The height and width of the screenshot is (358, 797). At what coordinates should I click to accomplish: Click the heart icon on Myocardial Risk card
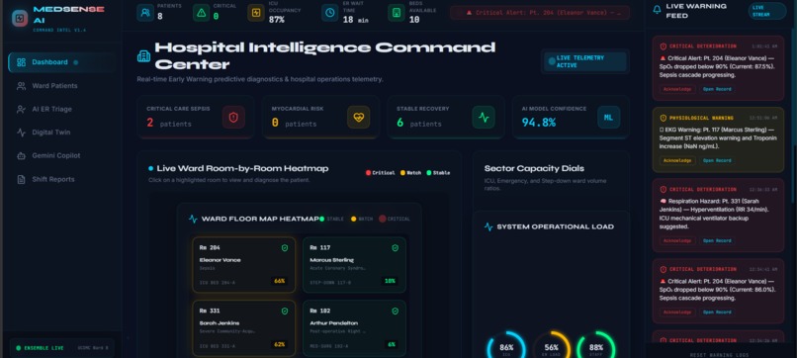coord(358,118)
